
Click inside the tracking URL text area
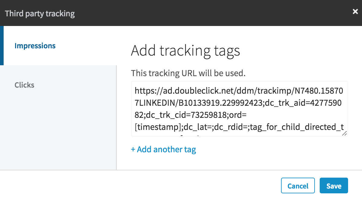point(239,108)
